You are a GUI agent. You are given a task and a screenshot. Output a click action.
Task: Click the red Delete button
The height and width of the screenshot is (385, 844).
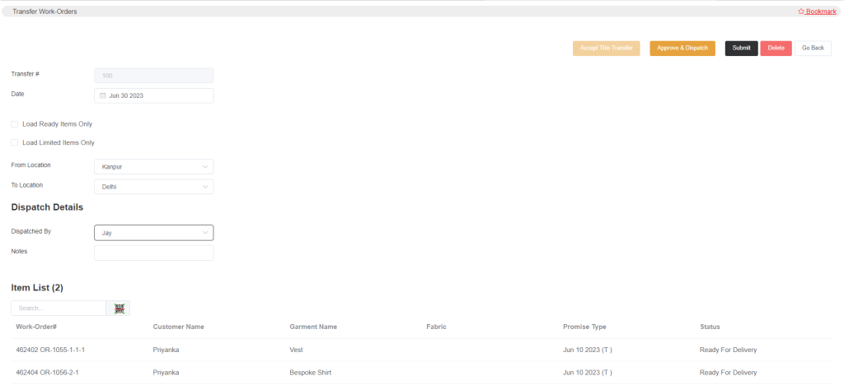coord(776,49)
